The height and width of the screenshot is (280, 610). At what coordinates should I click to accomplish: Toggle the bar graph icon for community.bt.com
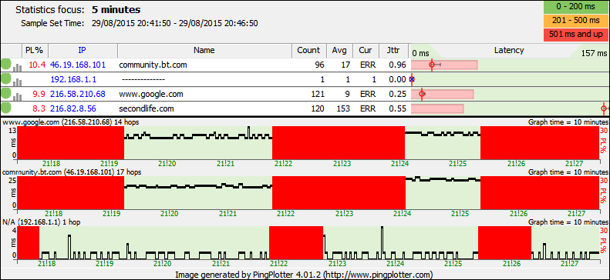[17, 68]
